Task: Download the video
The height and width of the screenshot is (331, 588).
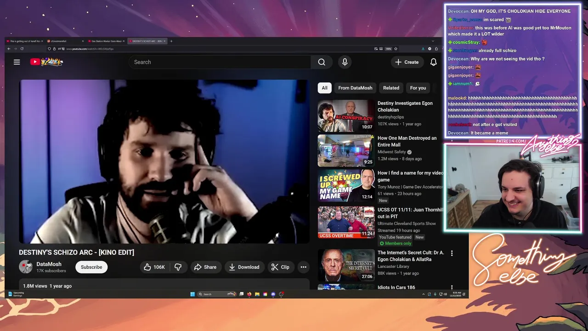Action: (244, 267)
